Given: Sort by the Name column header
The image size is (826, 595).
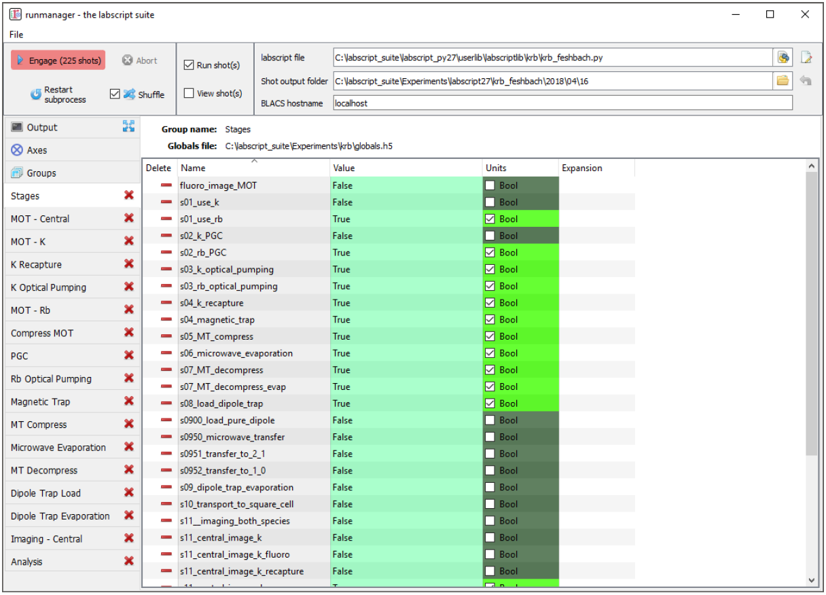Looking at the screenshot, I should [x=254, y=168].
